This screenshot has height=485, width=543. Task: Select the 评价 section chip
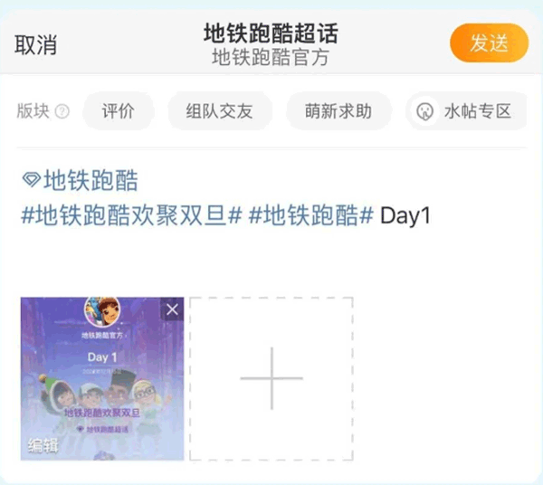pos(118,111)
